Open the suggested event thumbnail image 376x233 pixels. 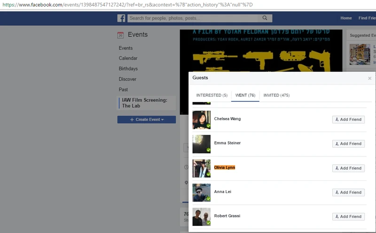coord(360,54)
